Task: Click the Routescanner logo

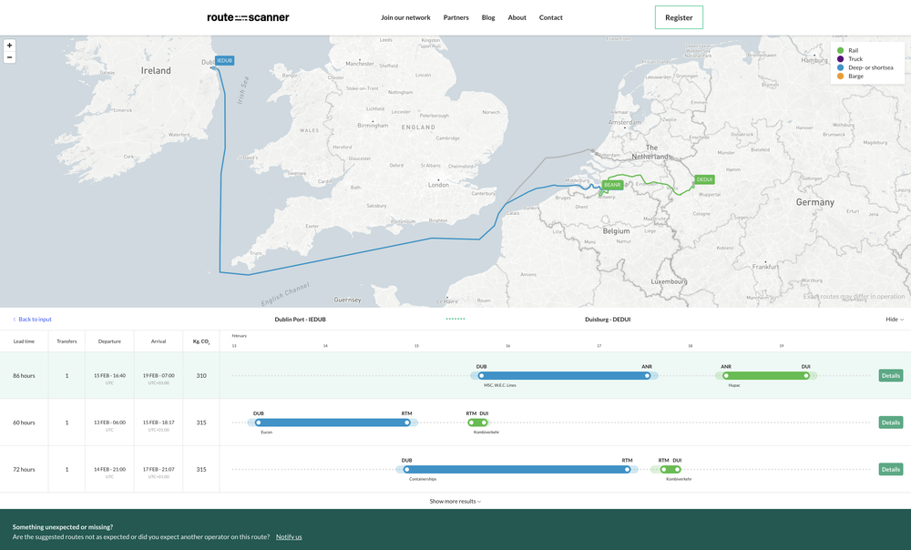Action: 248,16
